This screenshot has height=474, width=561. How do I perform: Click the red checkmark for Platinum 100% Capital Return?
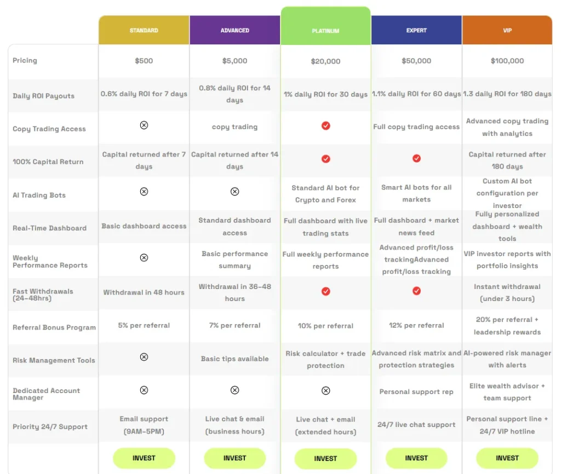pos(325,159)
